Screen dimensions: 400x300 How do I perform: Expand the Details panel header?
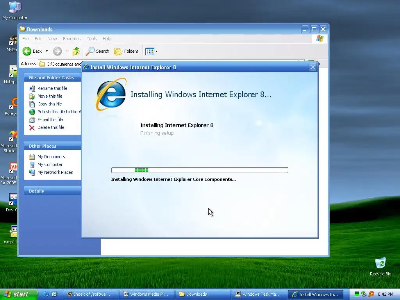52,191
